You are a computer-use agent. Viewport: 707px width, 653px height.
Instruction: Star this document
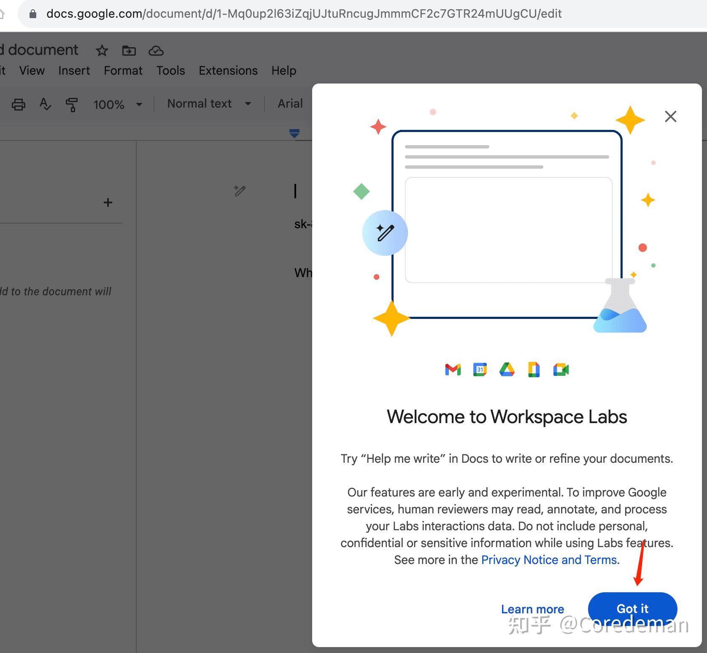point(102,51)
